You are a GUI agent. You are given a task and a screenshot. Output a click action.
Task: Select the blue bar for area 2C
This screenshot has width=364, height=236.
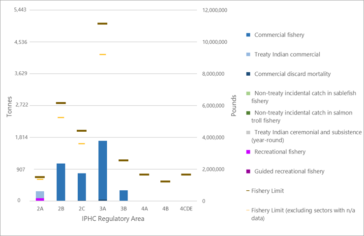tap(82, 187)
